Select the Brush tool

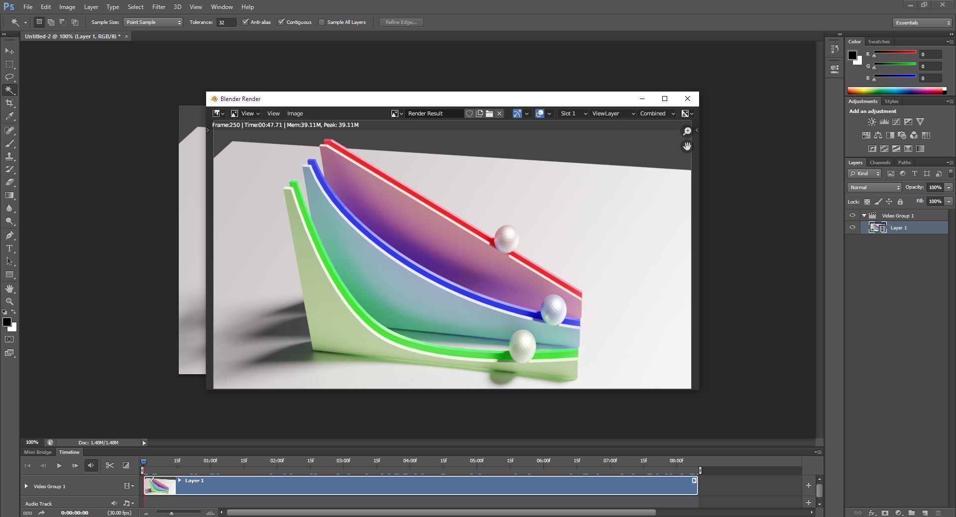9,143
